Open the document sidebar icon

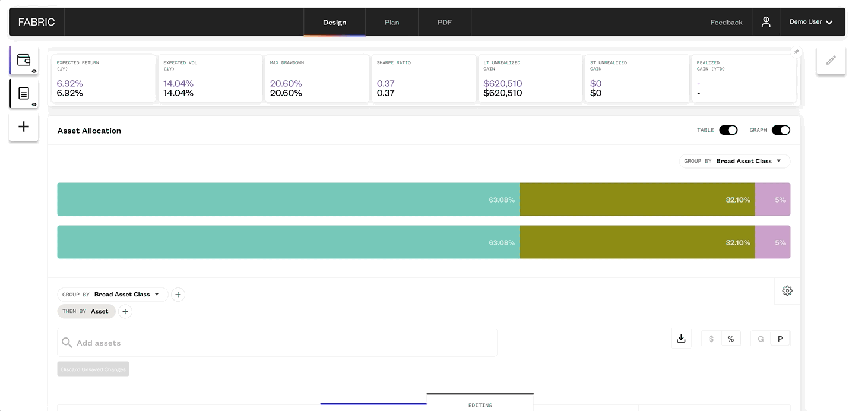pos(24,93)
